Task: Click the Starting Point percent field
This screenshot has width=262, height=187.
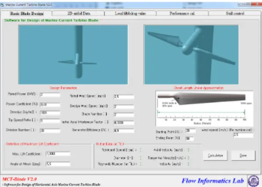Action: click(190, 131)
